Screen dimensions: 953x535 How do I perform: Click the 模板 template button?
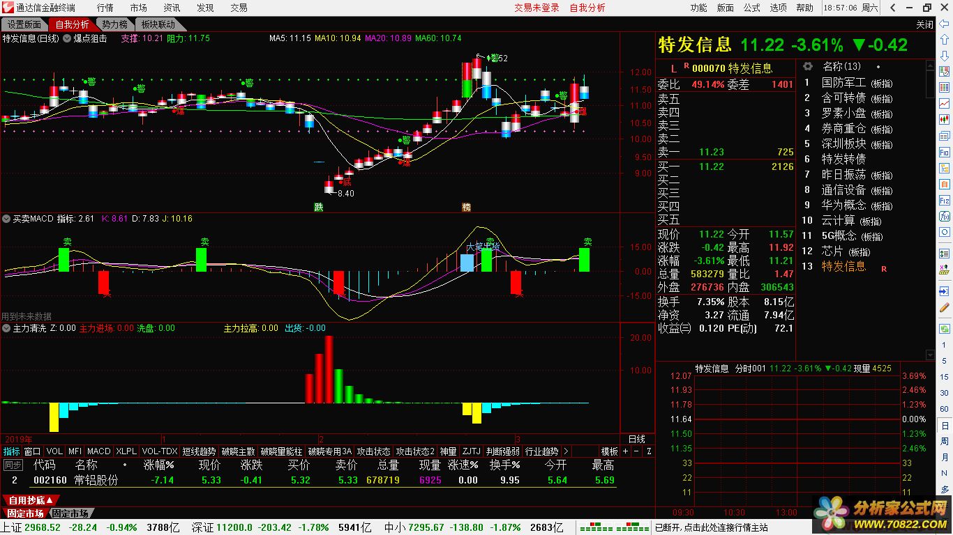609,451
